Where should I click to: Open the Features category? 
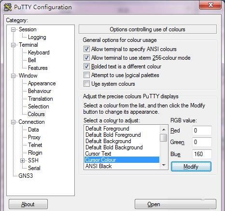38,68
